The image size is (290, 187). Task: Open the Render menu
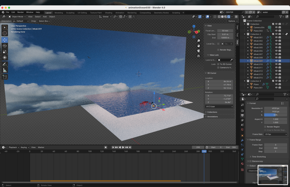(21, 12)
